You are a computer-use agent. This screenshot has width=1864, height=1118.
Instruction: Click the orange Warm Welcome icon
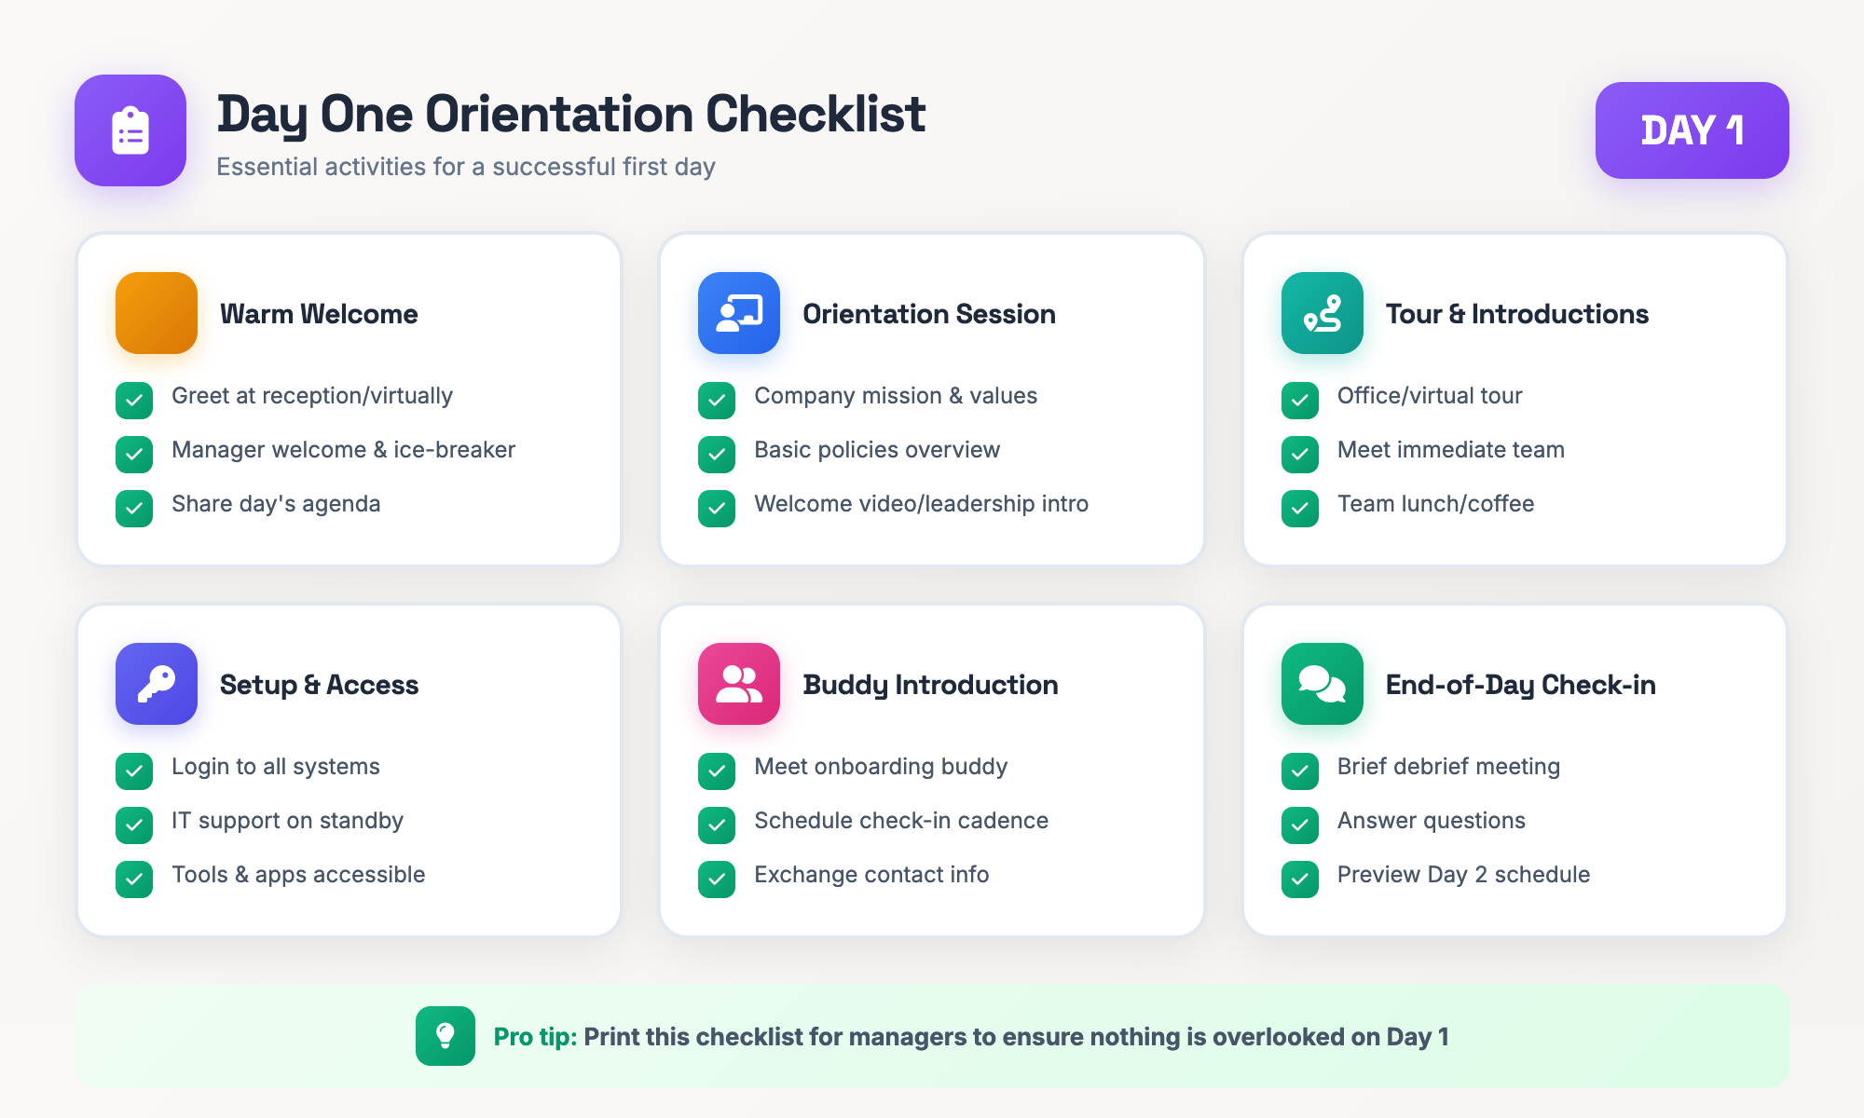157,313
